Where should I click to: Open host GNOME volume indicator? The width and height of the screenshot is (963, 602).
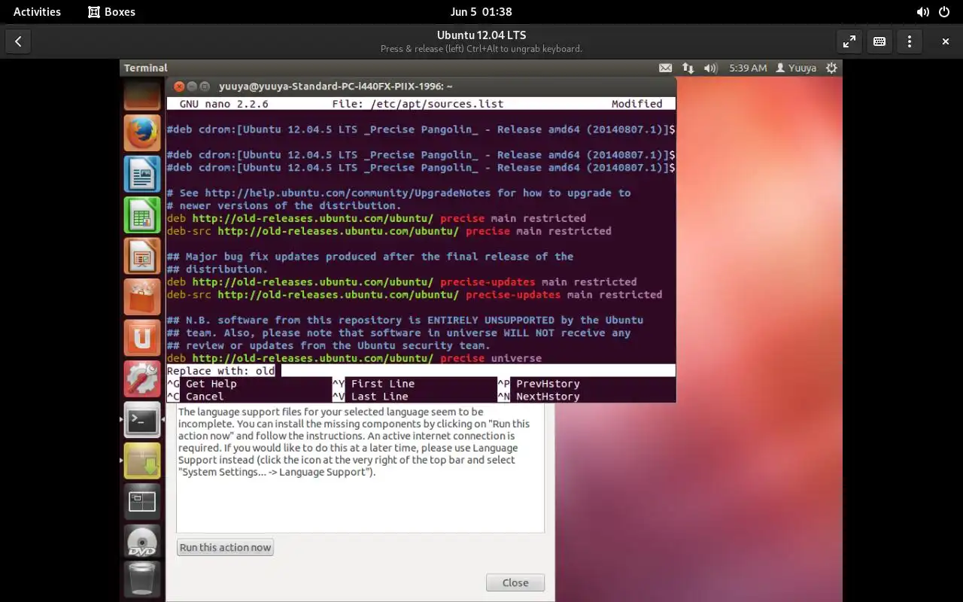pos(922,12)
